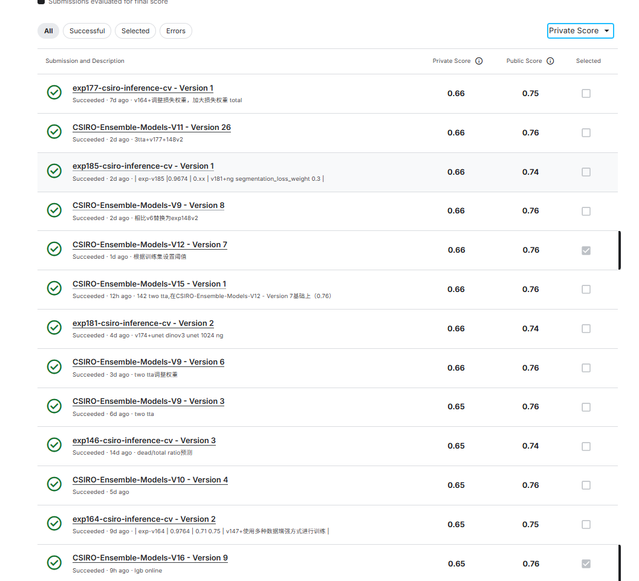The image size is (639, 581).
Task: Open exp185-csiro-inference-cv - Version 1 link
Action: 143,166
